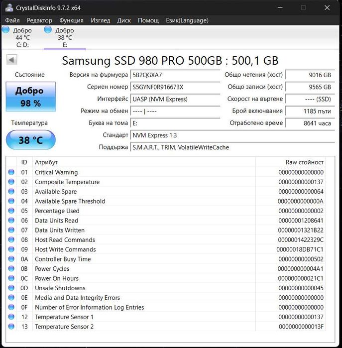Click power on hours value 8641 часа

coord(310,123)
